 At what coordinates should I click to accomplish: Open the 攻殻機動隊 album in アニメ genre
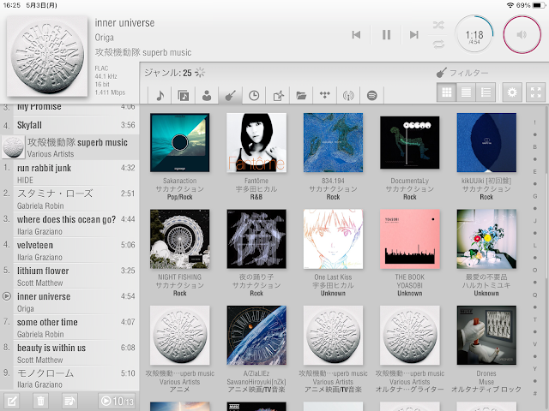coord(179,335)
